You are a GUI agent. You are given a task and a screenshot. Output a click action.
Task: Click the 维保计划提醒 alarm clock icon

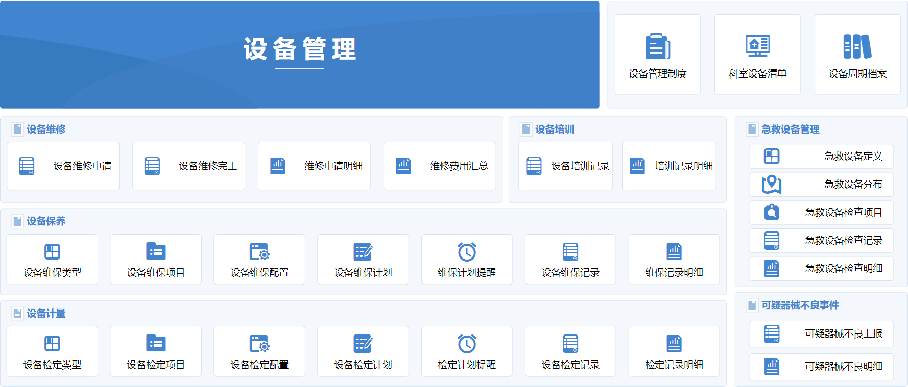coord(467,252)
